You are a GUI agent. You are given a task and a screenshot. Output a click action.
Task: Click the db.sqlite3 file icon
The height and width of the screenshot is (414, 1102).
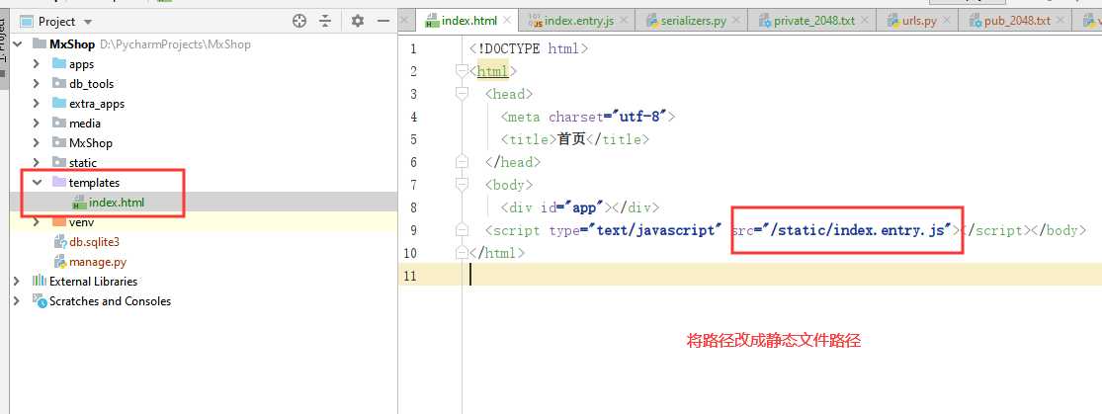click(x=59, y=242)
